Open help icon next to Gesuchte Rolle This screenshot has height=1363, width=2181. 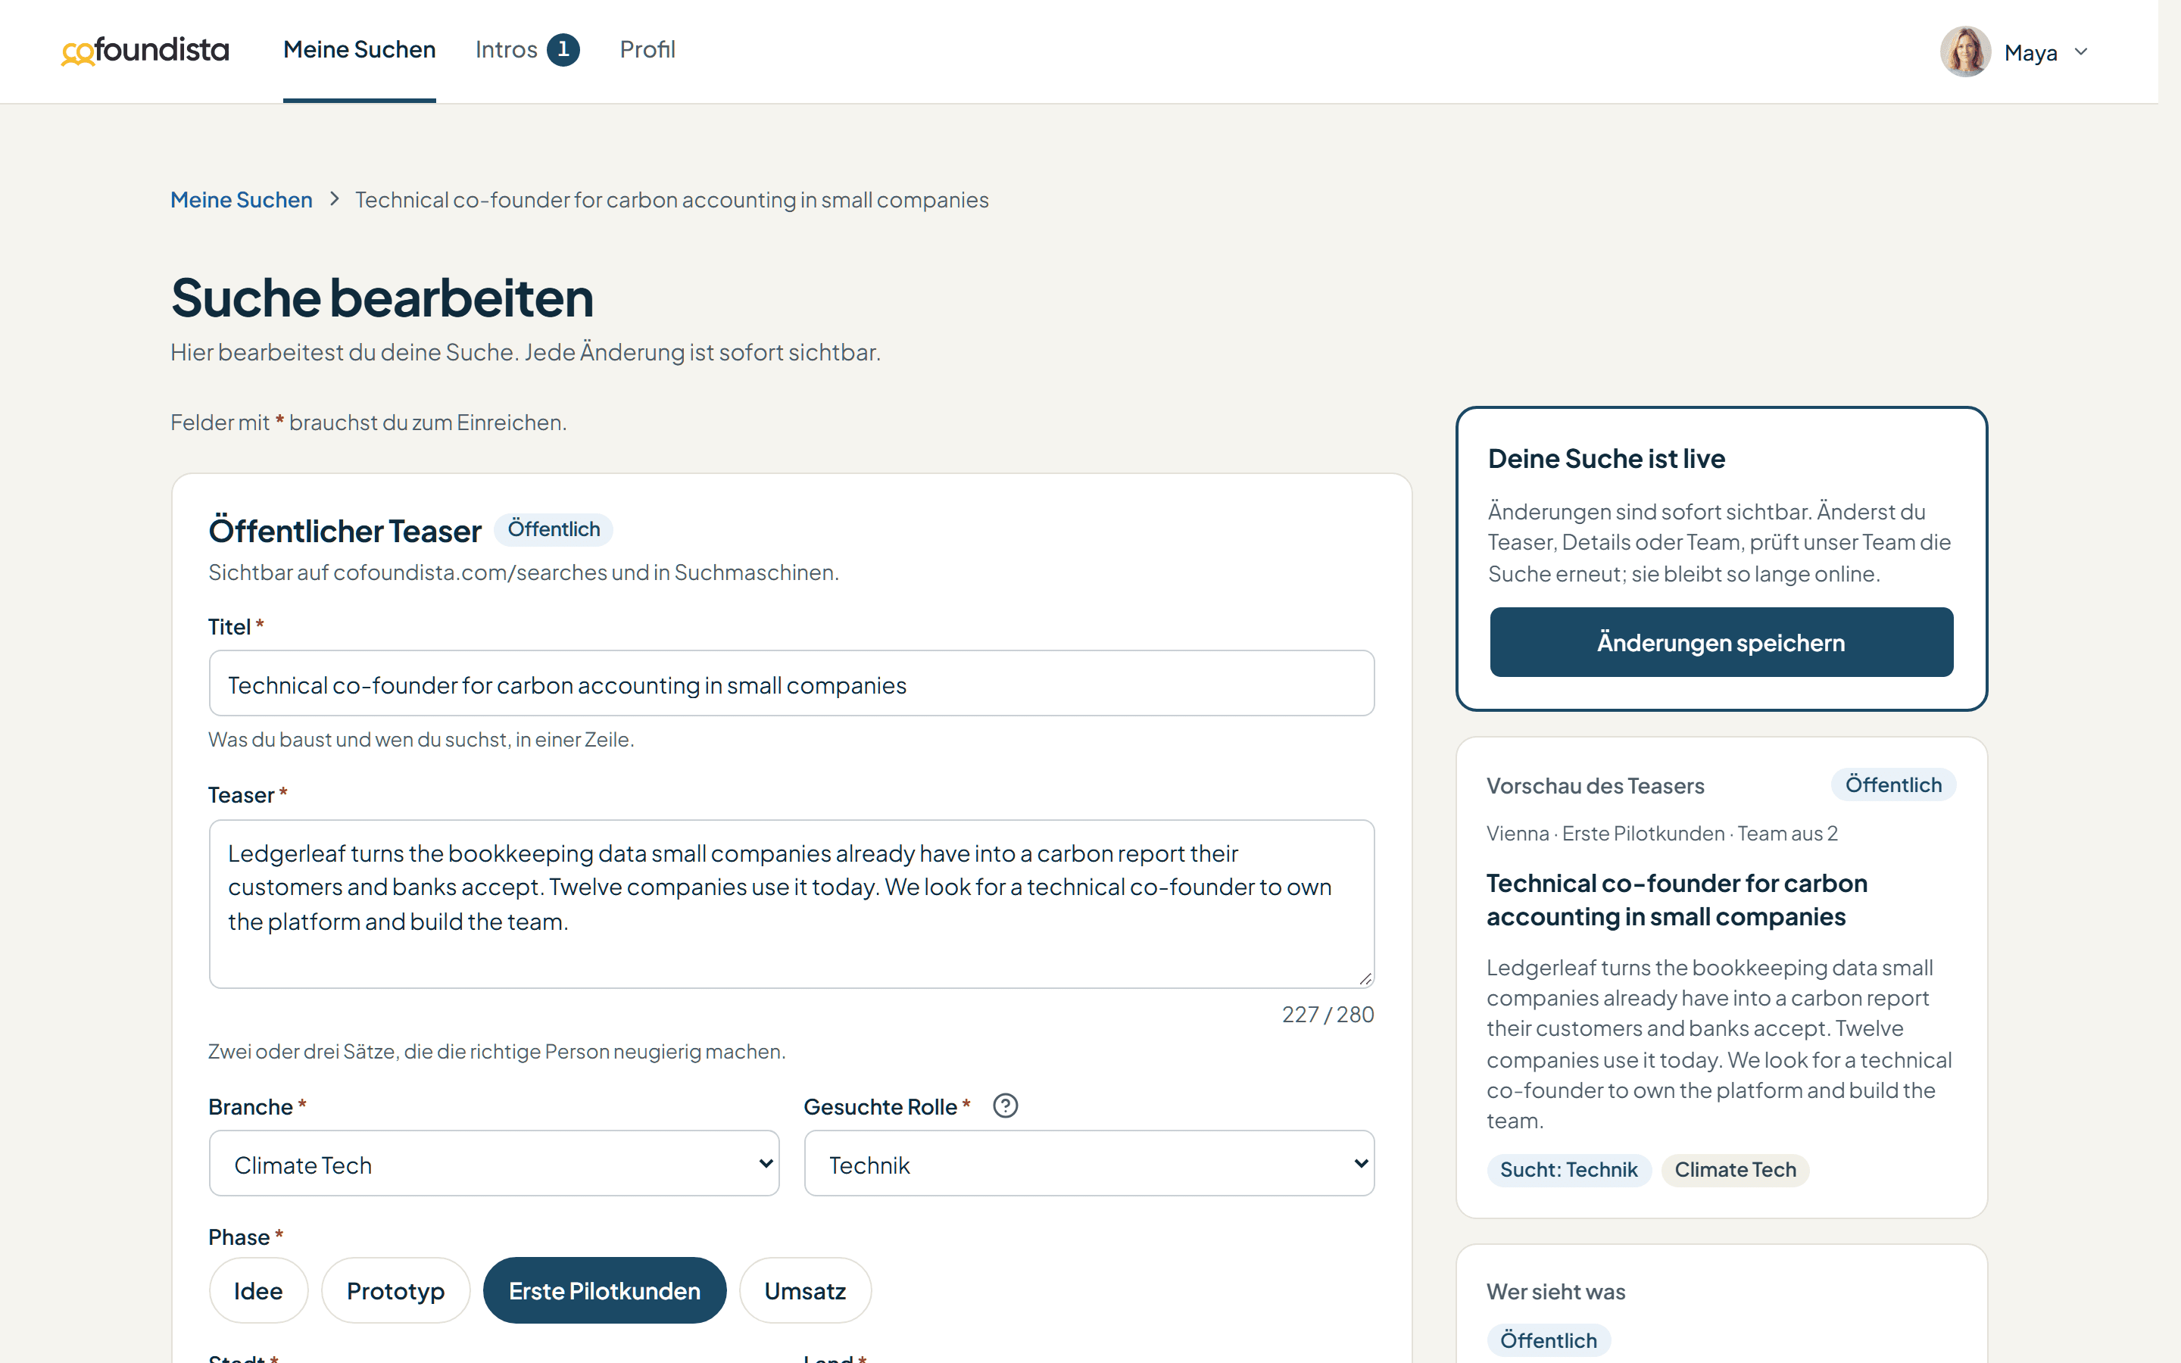(x=1005, y=1106)
